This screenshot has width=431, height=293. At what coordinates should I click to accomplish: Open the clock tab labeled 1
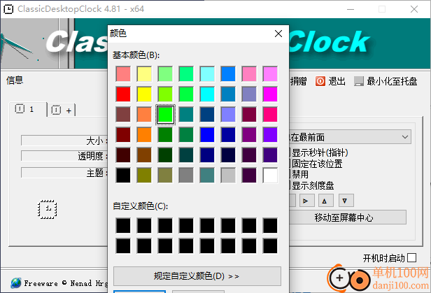(x=27, y=109)
